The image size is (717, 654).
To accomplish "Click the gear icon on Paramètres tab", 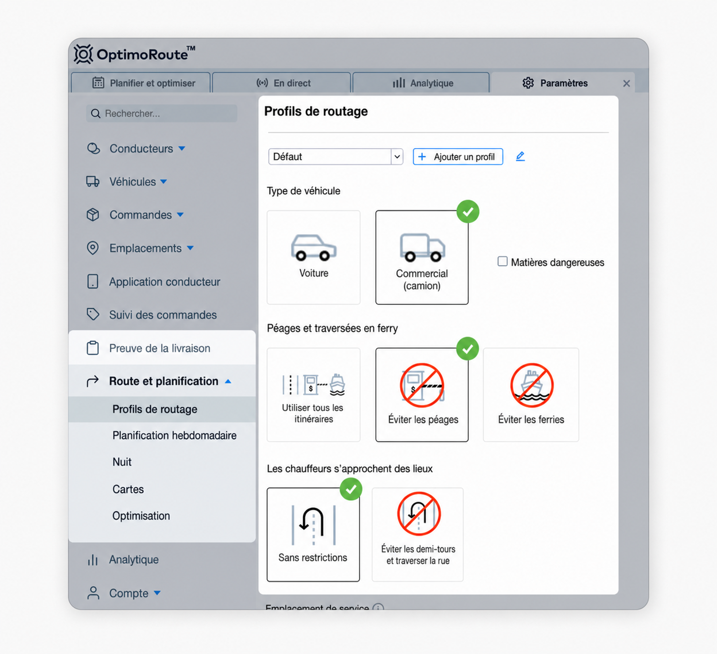I will pos(528,83).
